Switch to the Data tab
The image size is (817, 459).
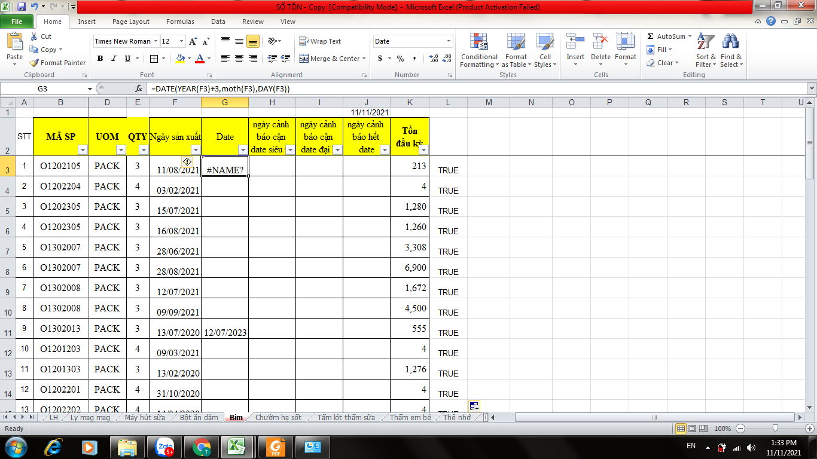click(218, 22)
